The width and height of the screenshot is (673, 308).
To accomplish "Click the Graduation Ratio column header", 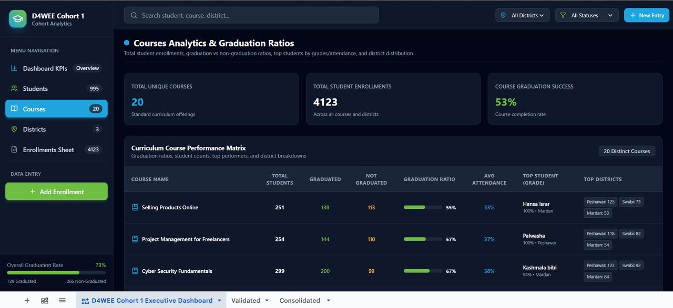I will pos(429,179).
